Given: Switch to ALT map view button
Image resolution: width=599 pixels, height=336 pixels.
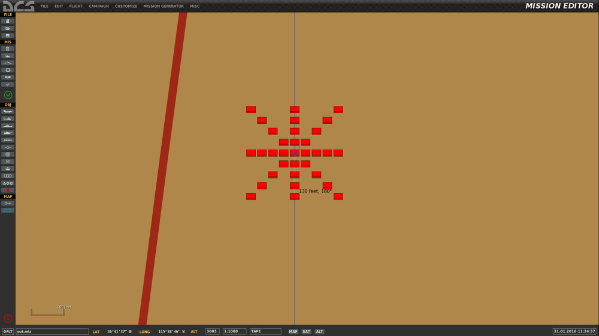Looking at the screenshot, I should 319,331.
